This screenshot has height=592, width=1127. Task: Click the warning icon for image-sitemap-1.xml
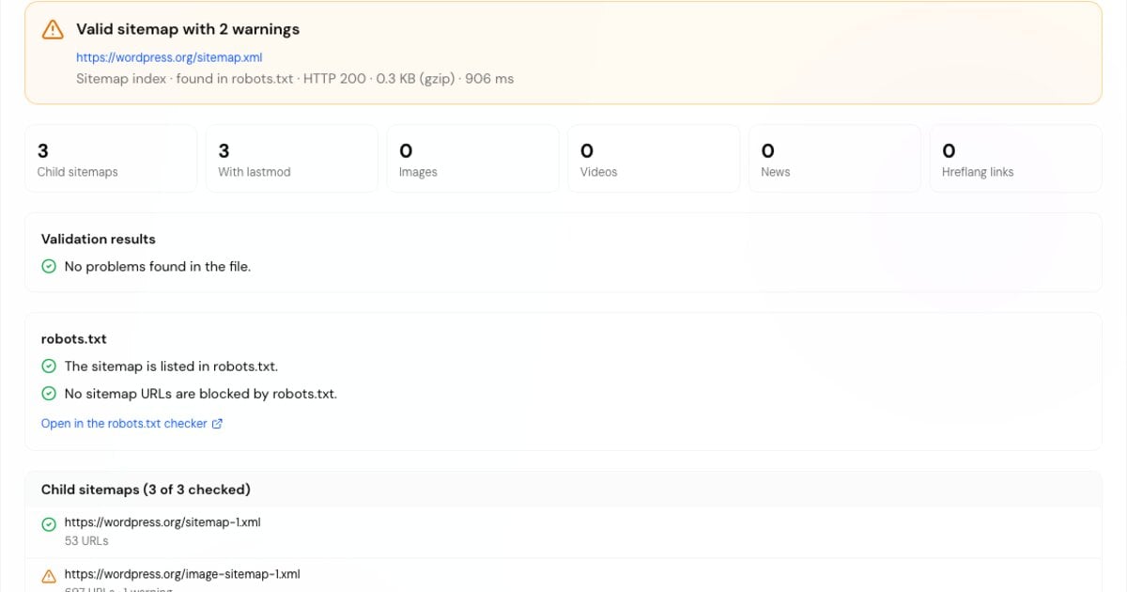[49, 576]
